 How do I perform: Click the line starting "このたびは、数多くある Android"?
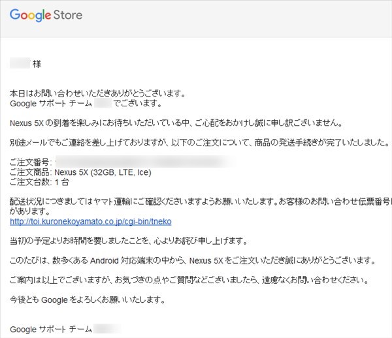pos(193,260)
